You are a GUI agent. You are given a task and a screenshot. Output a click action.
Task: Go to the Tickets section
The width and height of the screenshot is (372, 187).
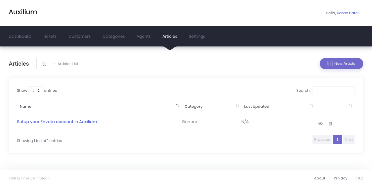50,36
